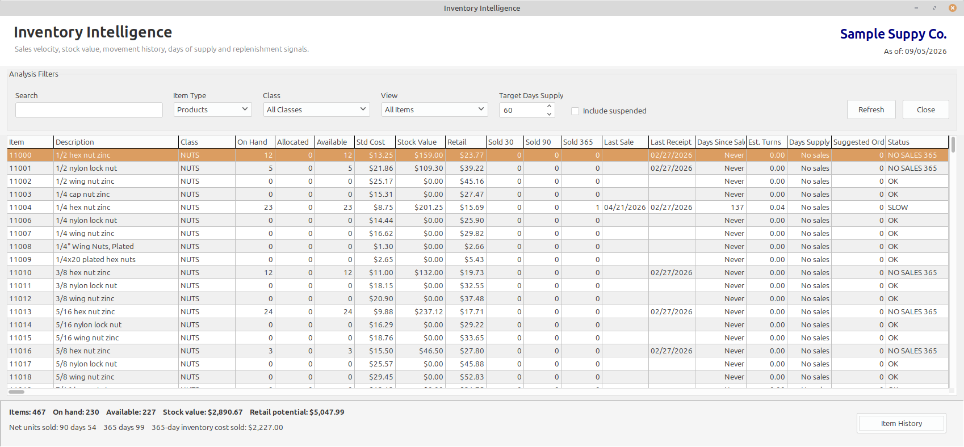The height and width of the screenshot is (447, 964).
Task: Click the horizontal scrollbar thumb under table
Action: tap(16, 391)
